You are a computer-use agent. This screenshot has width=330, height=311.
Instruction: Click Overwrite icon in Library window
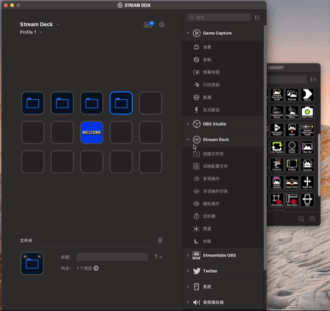click(307, 165)
